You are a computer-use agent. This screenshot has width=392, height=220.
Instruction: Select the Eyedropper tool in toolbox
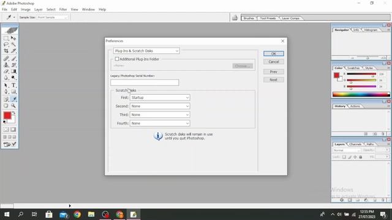(x=13, y=99)
